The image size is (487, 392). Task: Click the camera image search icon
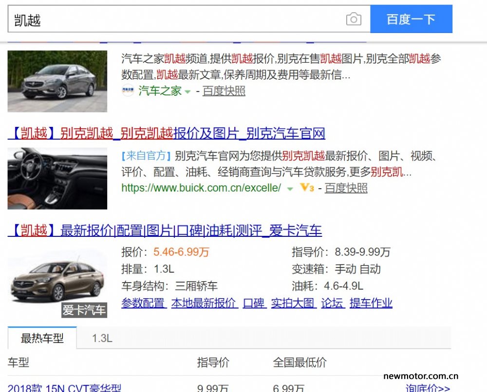(x=354, y=19)
